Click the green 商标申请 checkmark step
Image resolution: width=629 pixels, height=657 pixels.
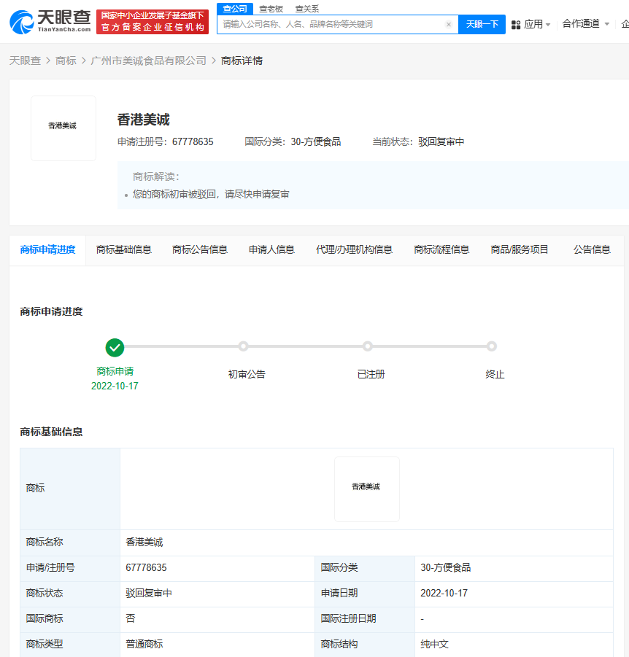point(115,347)
